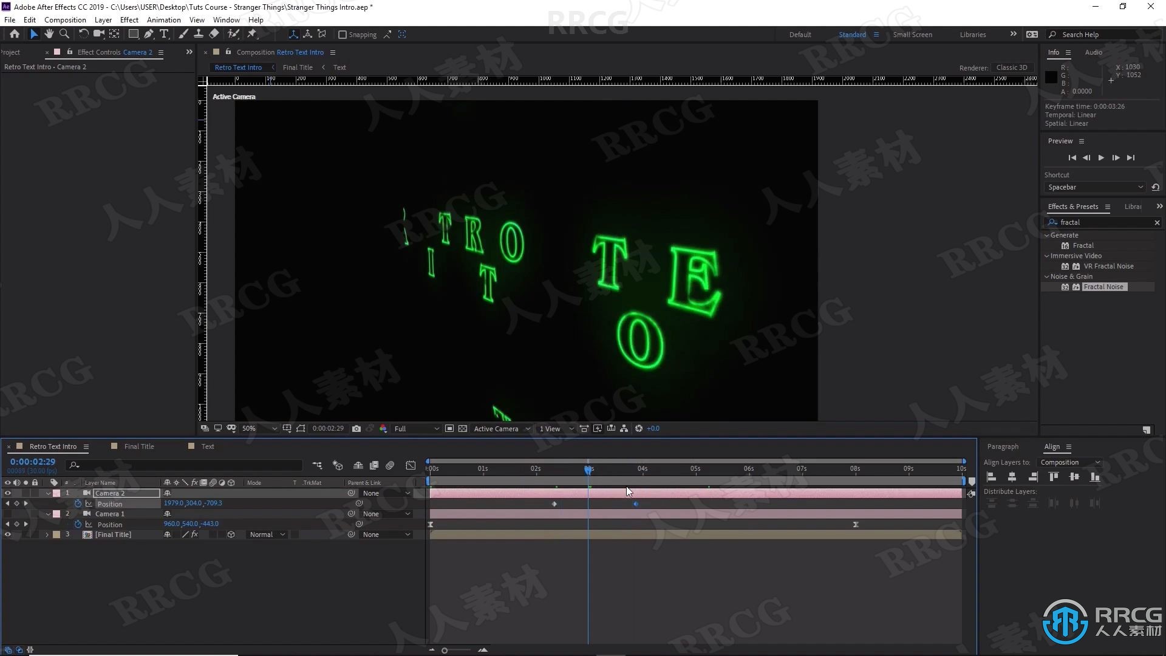This screenshot has width=1166, height=656.
Task: Select the Text tool in toolbar
Action: (164, 35)
